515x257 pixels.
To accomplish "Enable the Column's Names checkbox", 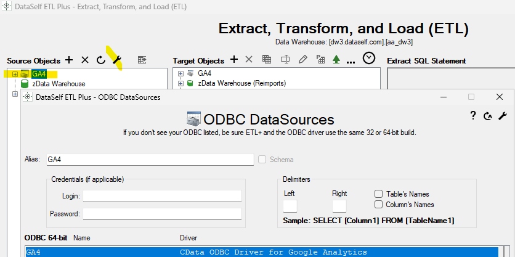I will 379,205.
